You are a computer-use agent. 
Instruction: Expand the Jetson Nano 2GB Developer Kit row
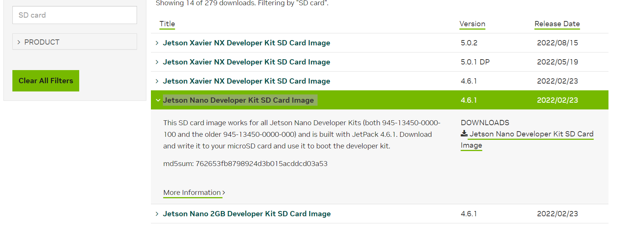click(157, 214)
